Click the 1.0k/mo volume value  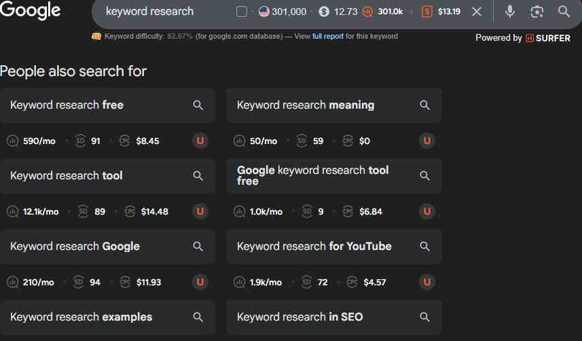coord(266,212)
